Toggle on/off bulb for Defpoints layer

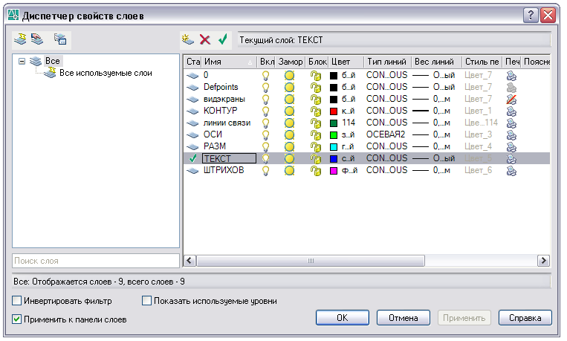[x=266, y=88]
